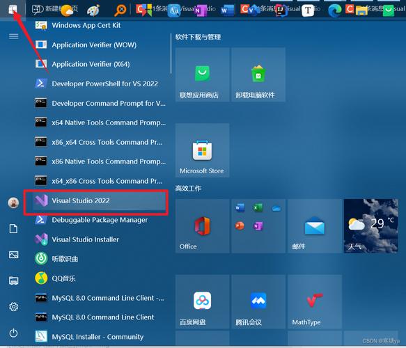Open MySQL 8.0 Command Line Client - Unicode entry

tap(100, 298)
